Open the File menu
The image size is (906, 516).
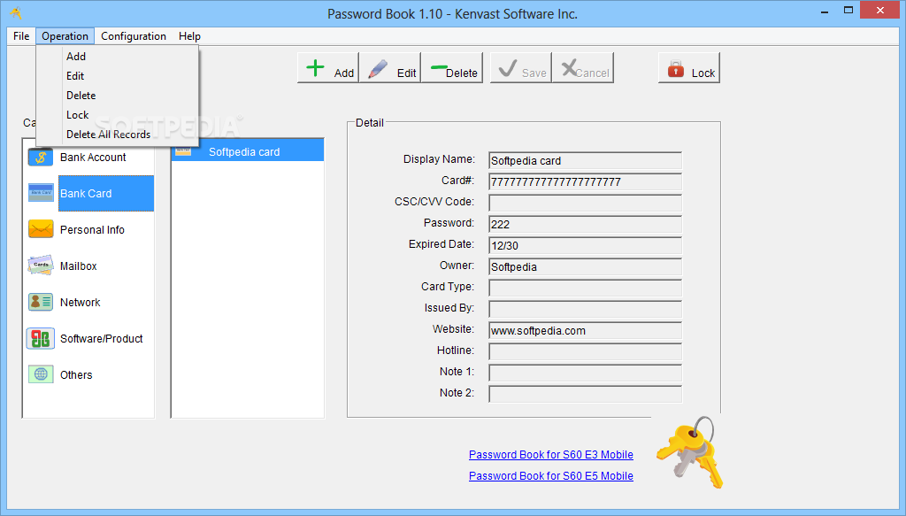click(21, 35)
